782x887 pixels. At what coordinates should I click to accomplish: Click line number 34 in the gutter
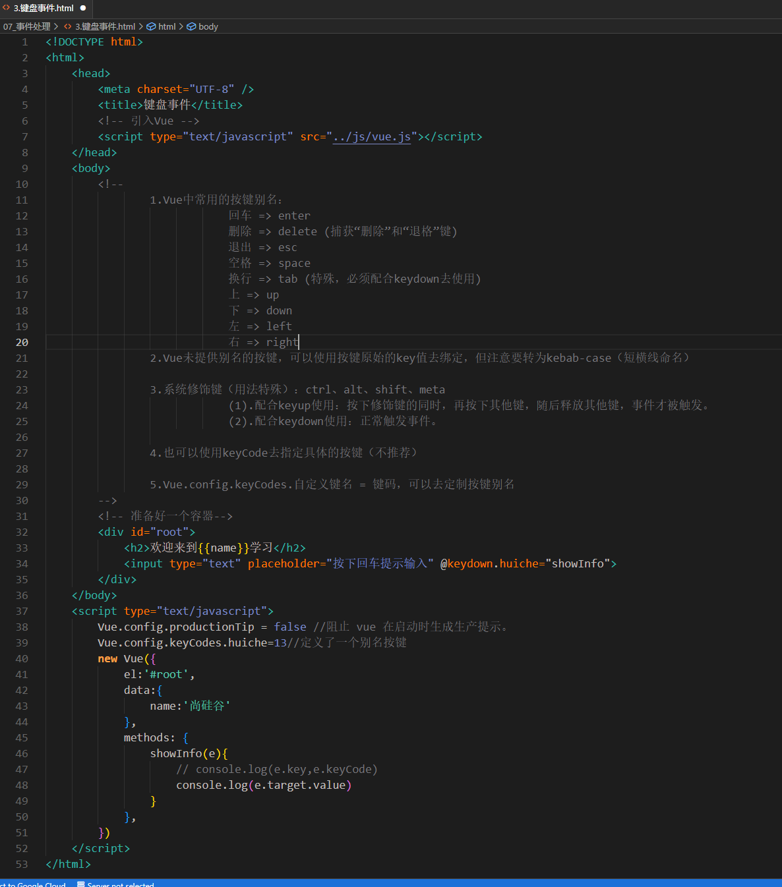(x=22, y=563)
